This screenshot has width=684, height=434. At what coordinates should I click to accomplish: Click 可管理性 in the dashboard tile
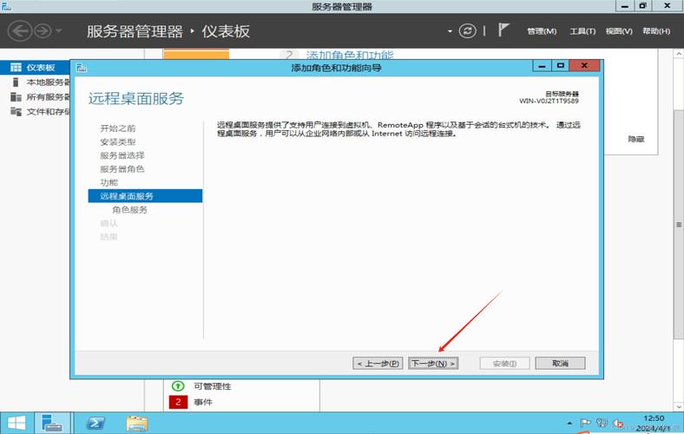pyautogui.click(x=213, y=386)
